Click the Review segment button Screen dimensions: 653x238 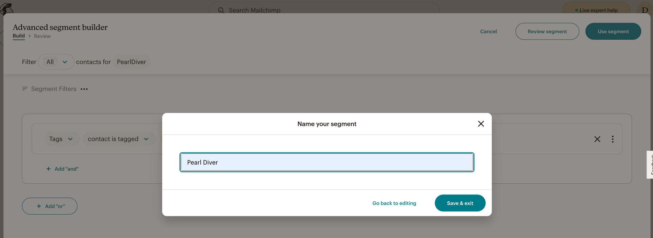click(x=547, y=31)
